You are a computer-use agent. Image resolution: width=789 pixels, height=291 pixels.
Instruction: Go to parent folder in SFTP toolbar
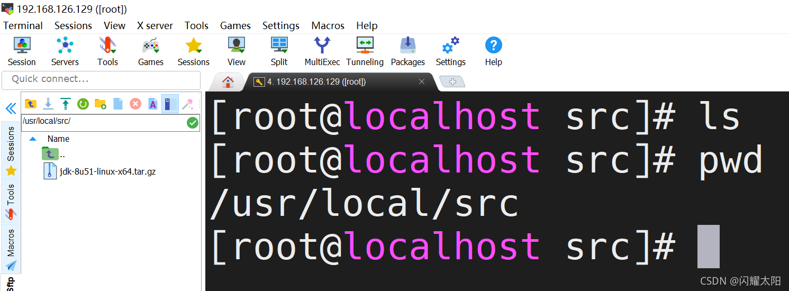pos(30,104)
